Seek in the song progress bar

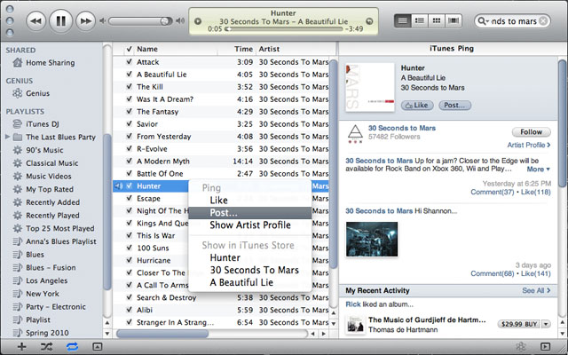[283, 29]
